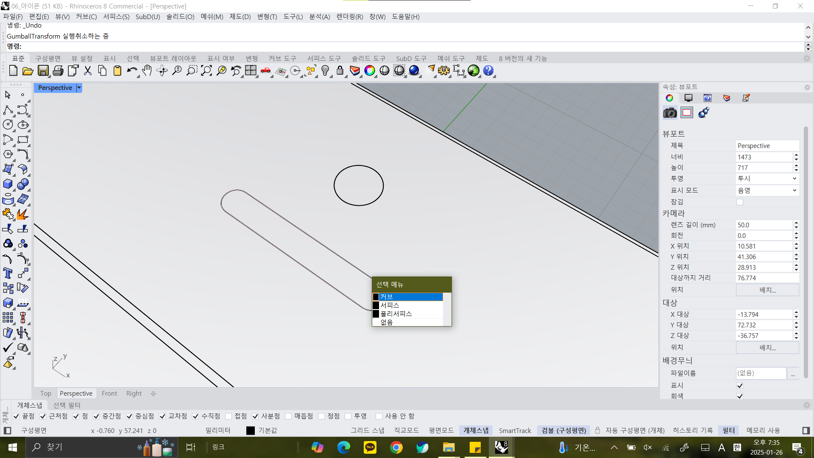Switch to the Front viewport tab

[x=109, y=394]
